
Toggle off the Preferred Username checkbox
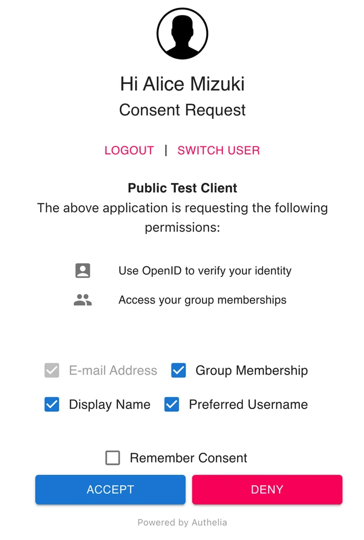pyautogui.click(x=172, y=404)
